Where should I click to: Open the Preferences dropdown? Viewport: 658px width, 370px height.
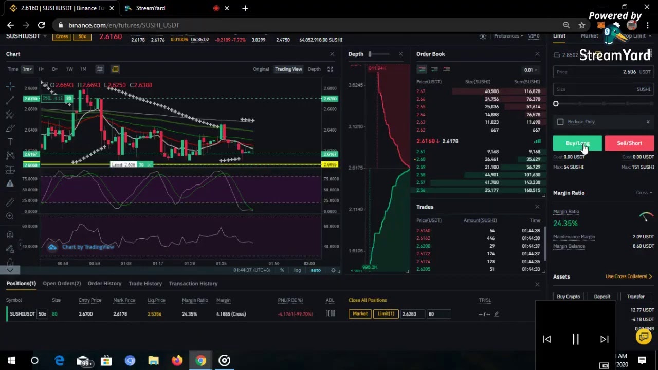pos(508,36)
